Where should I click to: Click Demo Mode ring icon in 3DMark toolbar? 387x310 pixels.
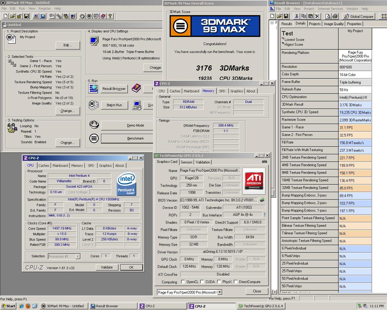(82, 16)
